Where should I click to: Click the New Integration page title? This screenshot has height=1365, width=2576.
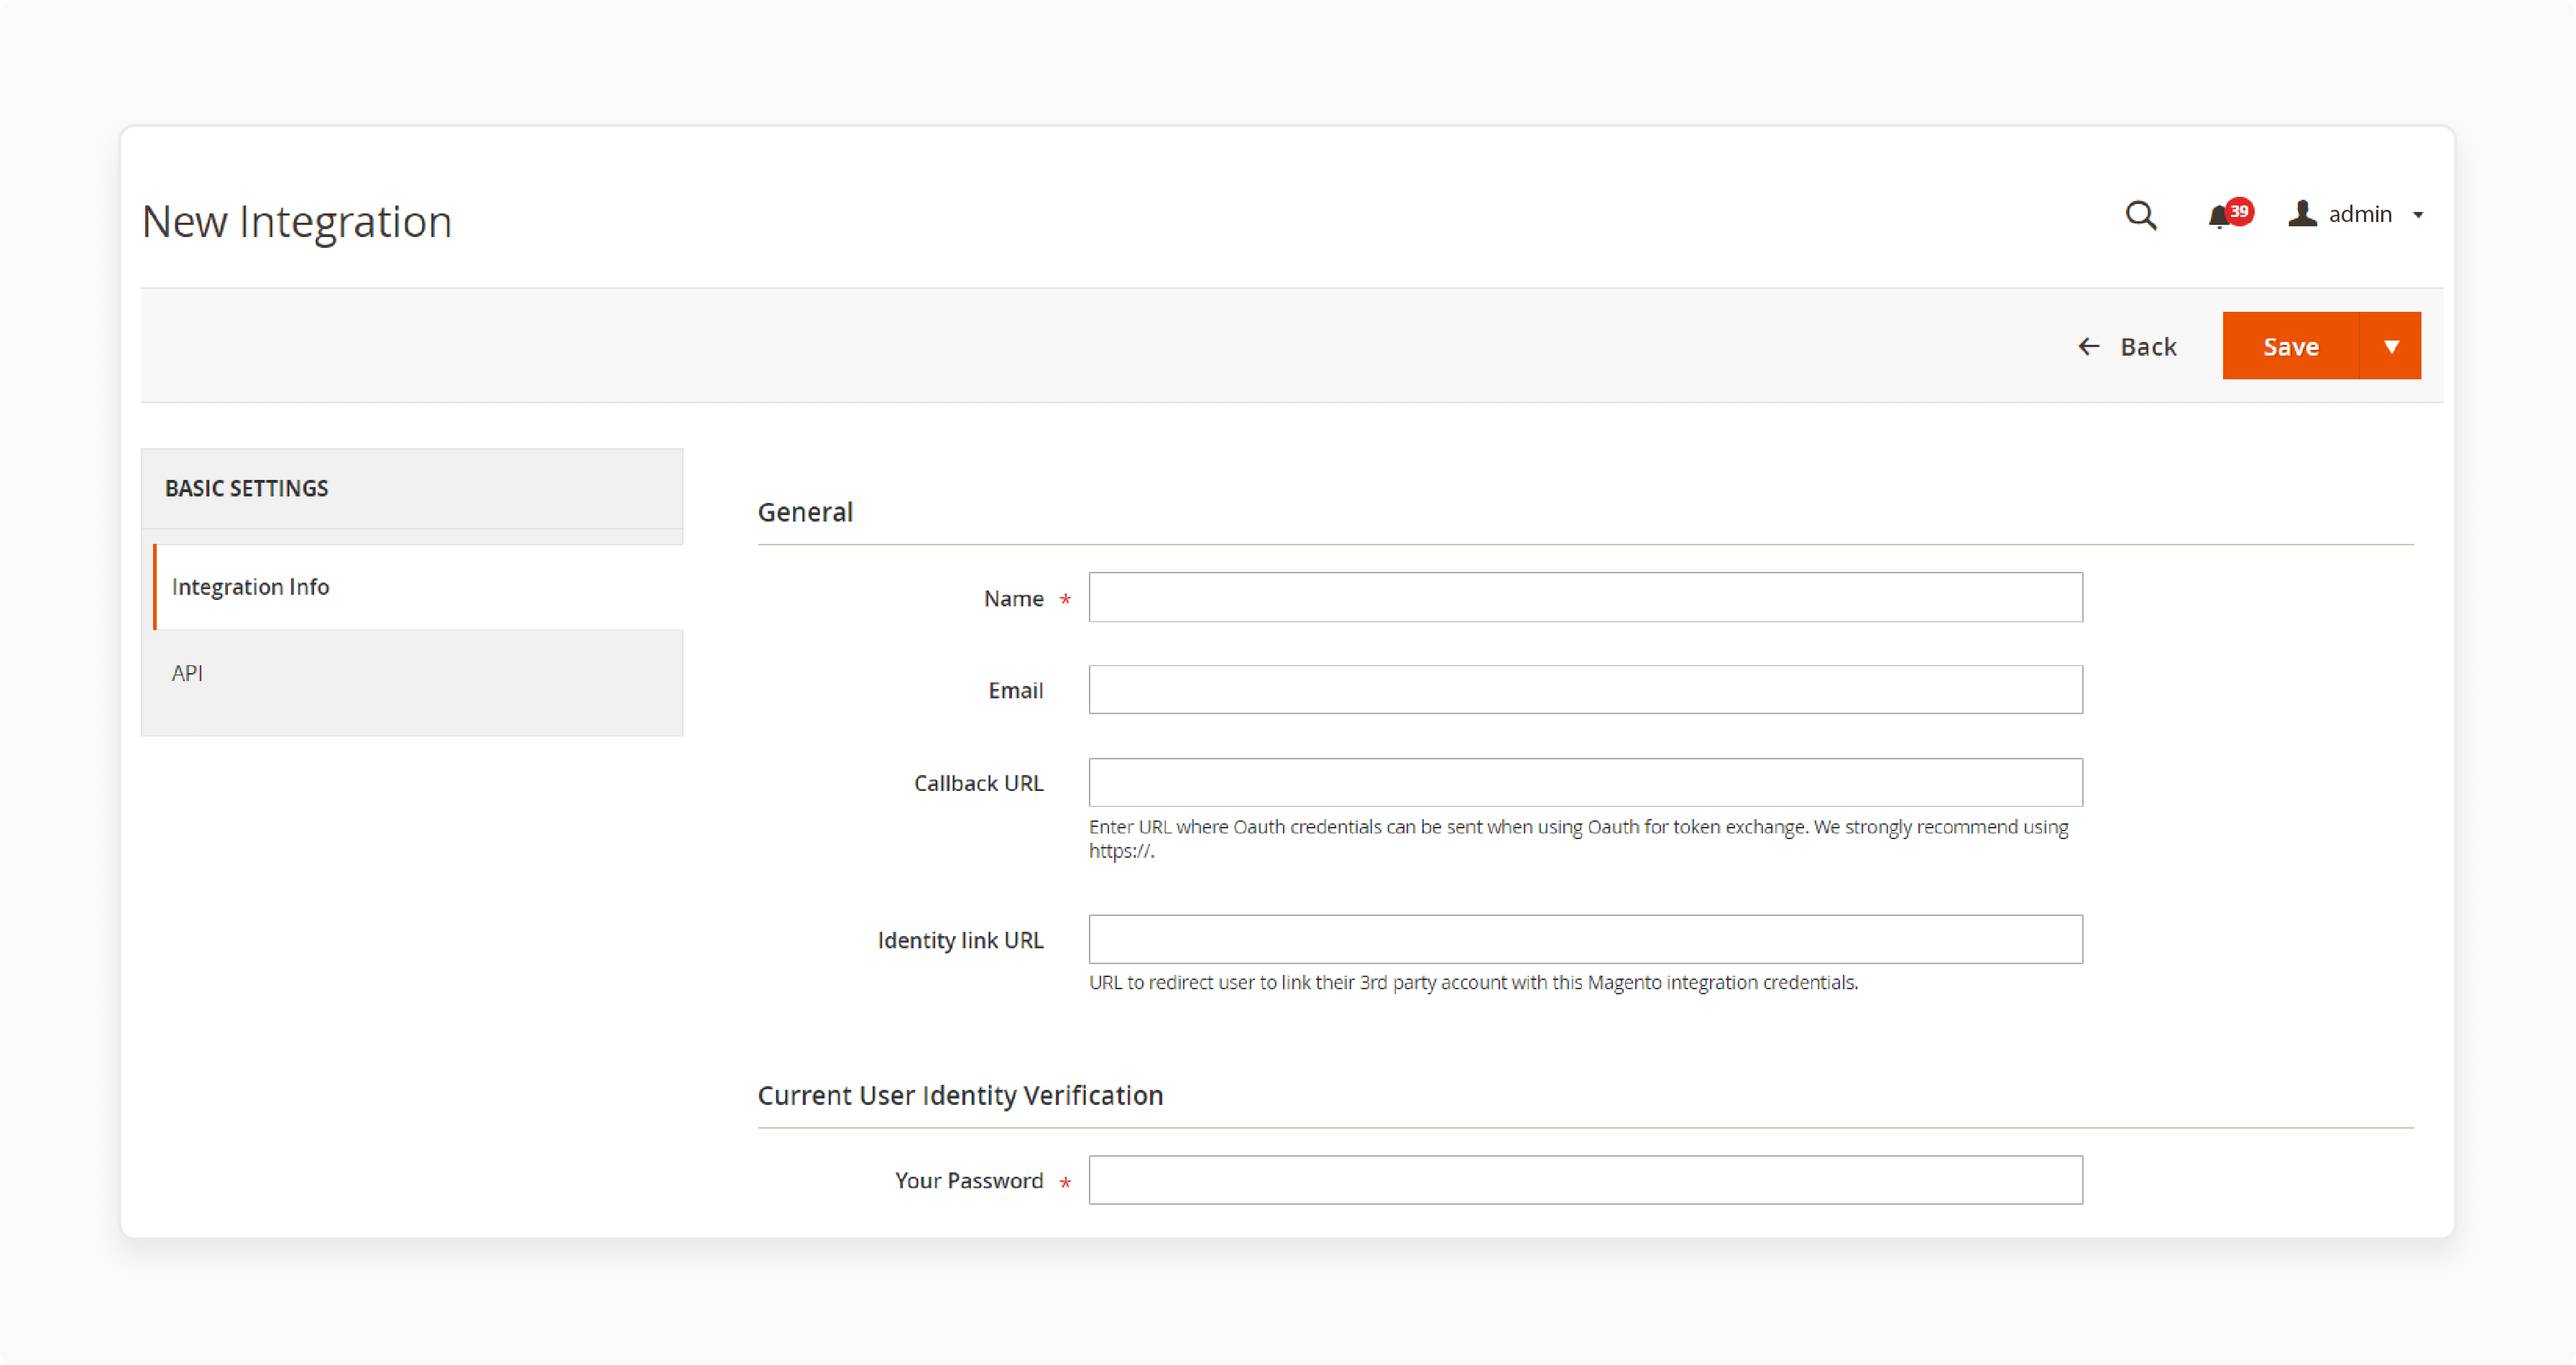297,222
